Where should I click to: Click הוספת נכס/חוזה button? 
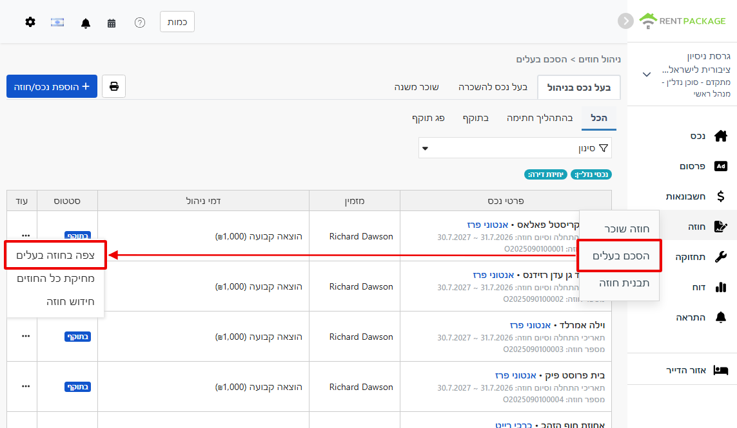(52, 86)
